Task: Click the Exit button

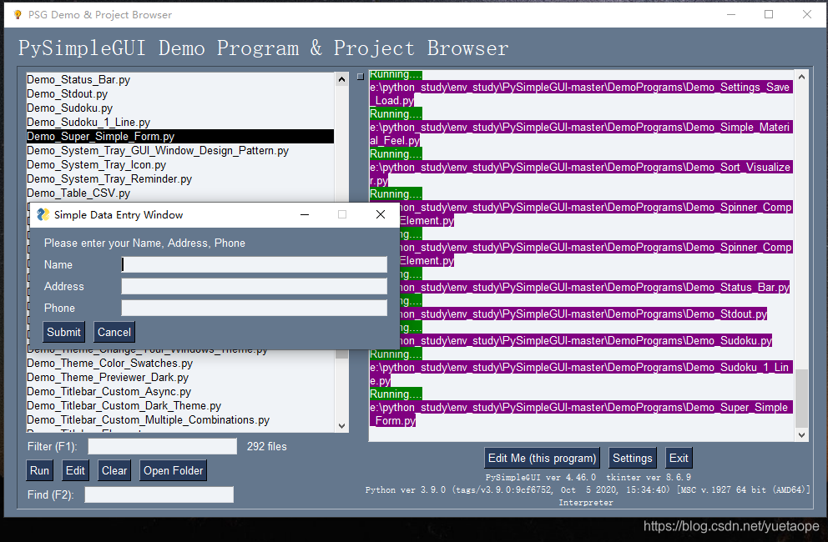Action: click(x=679, y=458)
